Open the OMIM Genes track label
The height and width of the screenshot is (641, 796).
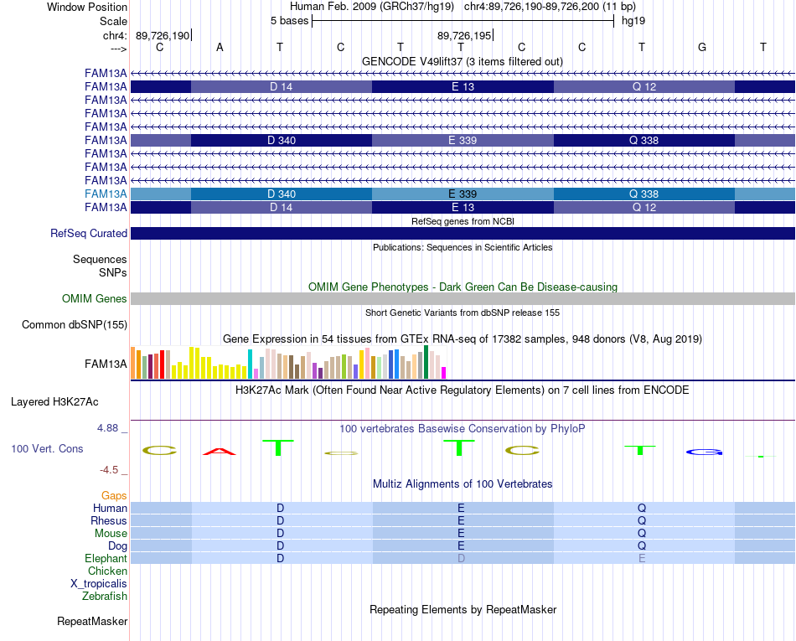pos(94,299)
